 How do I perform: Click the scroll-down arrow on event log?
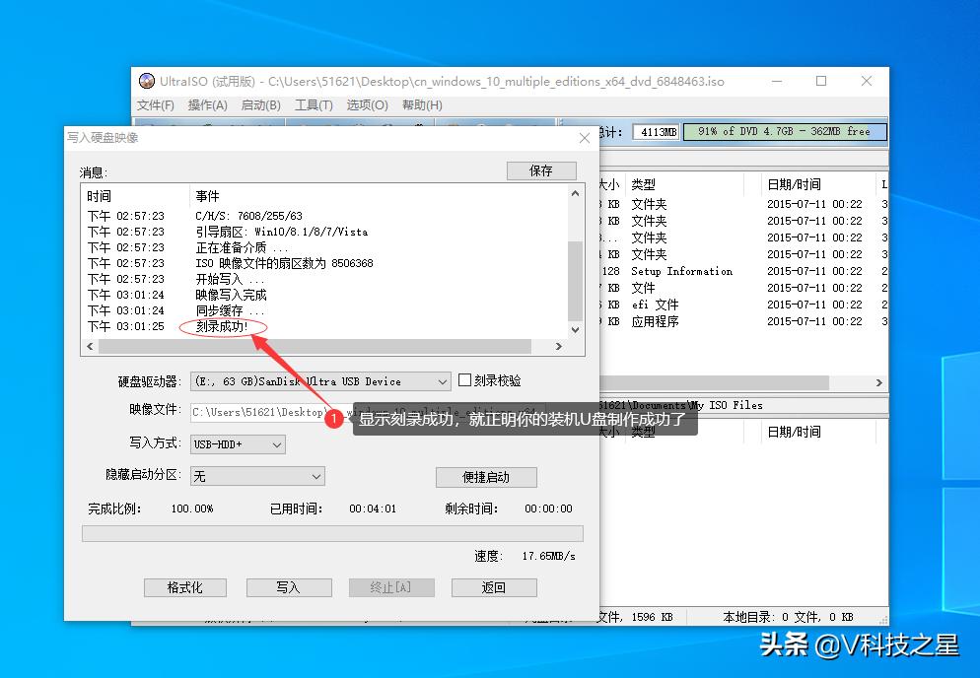[575, 330]
